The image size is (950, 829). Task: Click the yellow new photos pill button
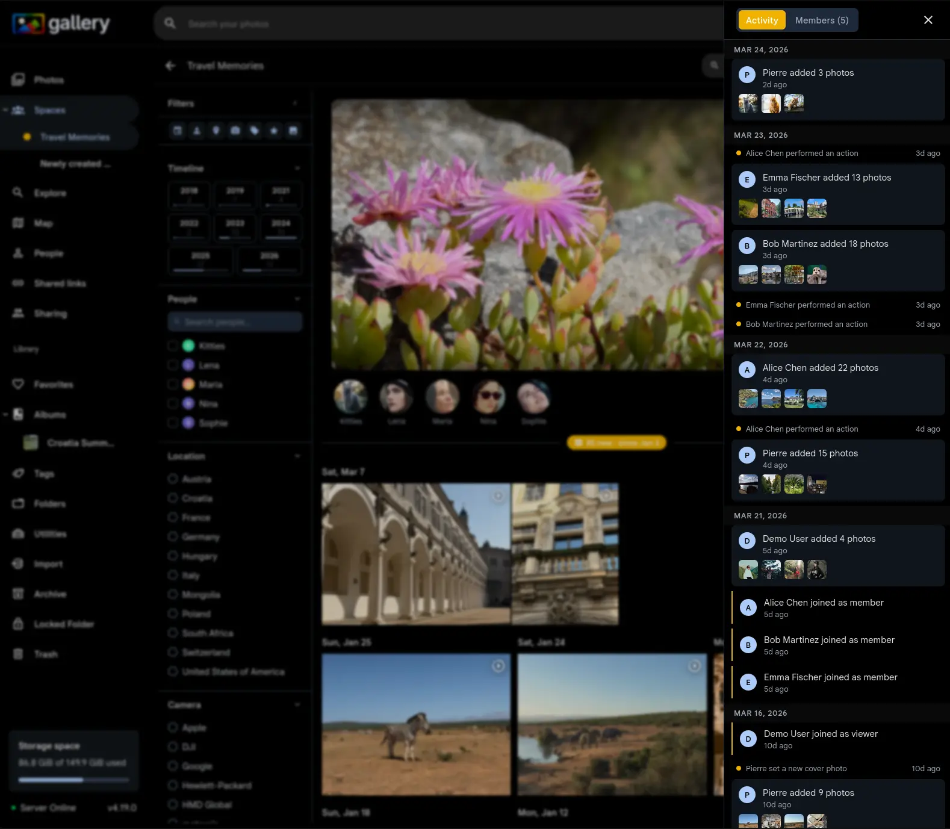pos(616,443)
